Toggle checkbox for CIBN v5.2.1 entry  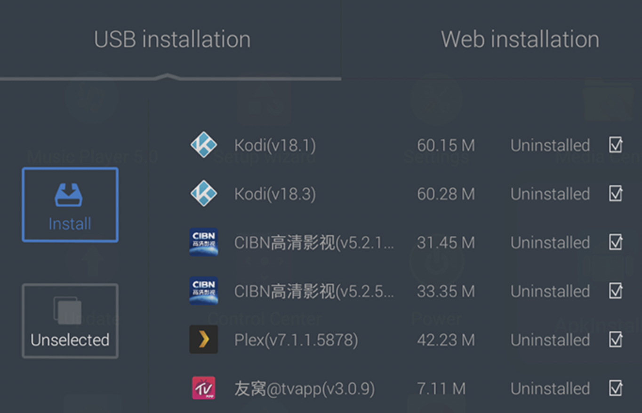[x=616, y=242]
